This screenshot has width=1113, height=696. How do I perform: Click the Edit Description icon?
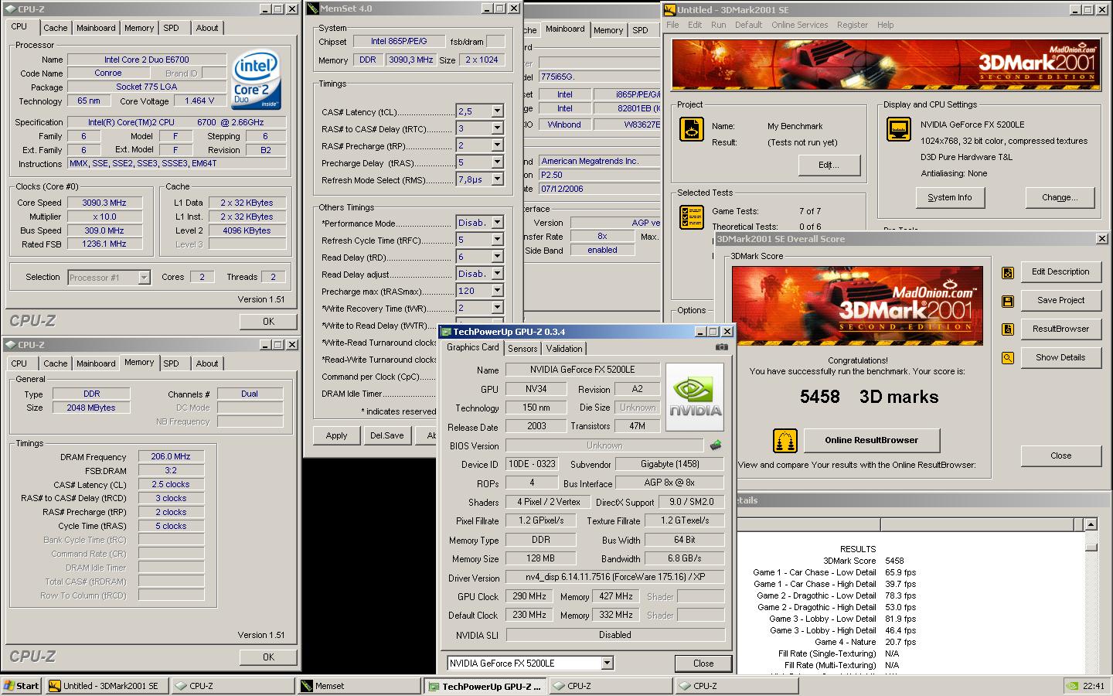click(x=1008, y=272)
